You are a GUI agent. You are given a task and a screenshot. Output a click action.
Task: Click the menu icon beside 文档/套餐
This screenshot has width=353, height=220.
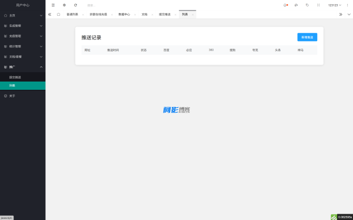(6, 57)
